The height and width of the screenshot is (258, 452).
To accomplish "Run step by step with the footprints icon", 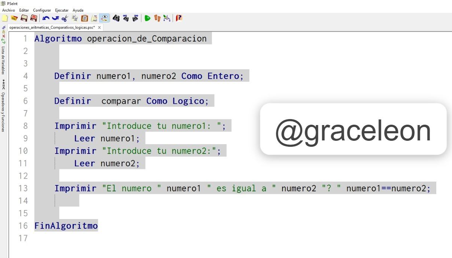I will click(x=157, y=18).
